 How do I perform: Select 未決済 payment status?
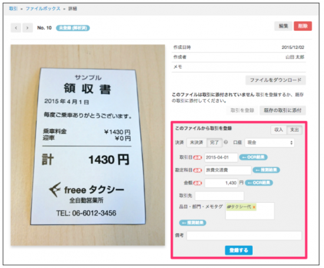(197, 143)
